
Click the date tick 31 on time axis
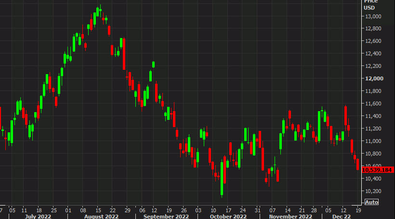point(257,210)
